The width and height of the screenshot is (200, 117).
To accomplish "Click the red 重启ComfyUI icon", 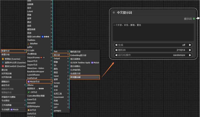I will 3,66.
